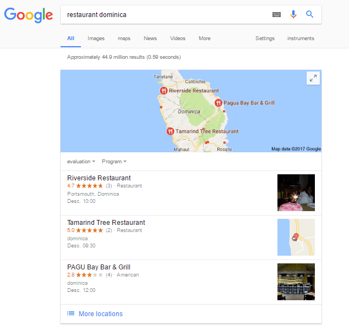Click Pagua Bay Bar & Grill map label
This screenshot has width=349, height=331.
tap(249, 103)
